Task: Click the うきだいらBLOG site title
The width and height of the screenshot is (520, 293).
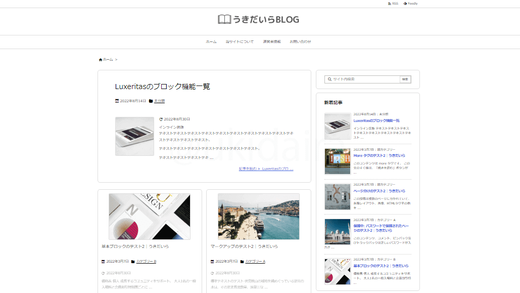Action: pos(266,20)
